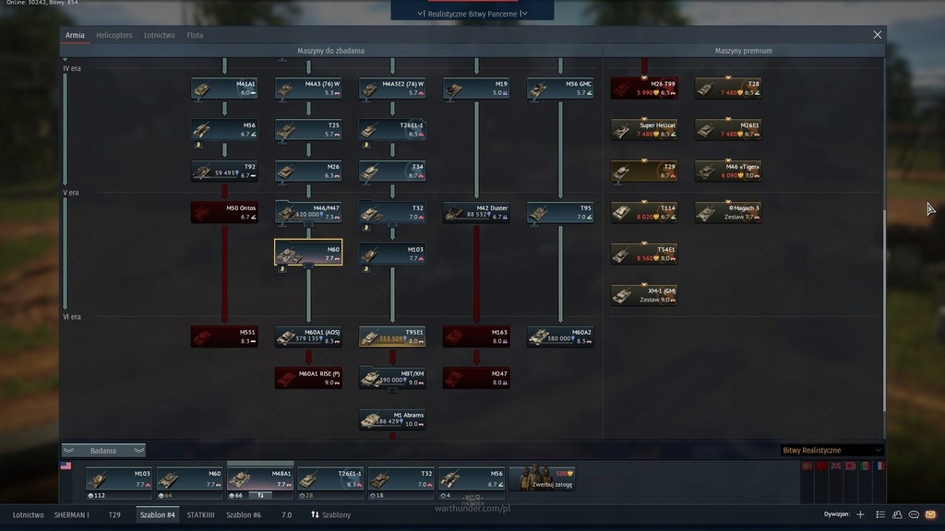Open the mail envelope icon

click(x=930, y=514)
